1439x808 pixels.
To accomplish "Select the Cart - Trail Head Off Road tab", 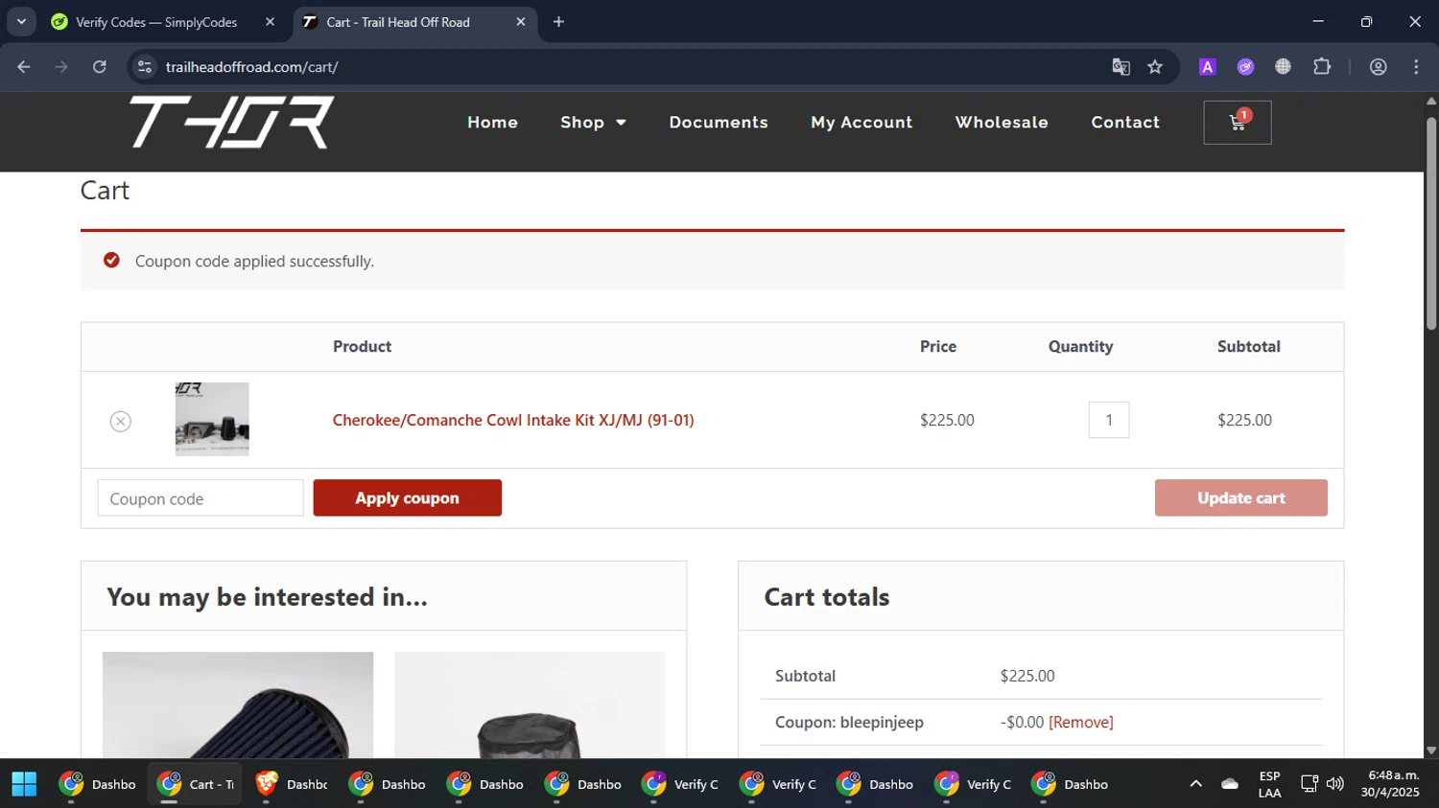I will click(x=414, y=22).
